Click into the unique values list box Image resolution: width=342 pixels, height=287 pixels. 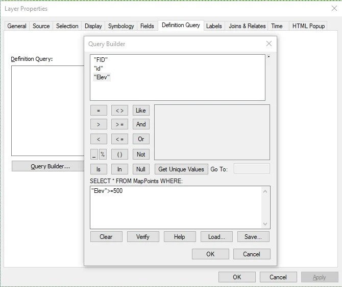tap(212, 132)
